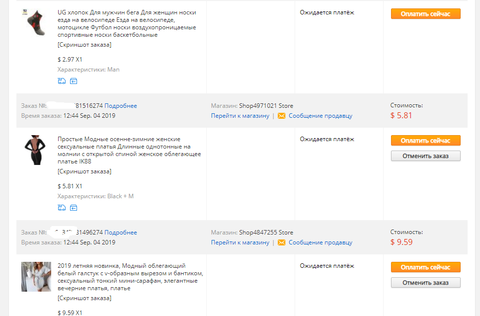
Task: Open the white mini dress thumbnail
Action: pos(36,276)
